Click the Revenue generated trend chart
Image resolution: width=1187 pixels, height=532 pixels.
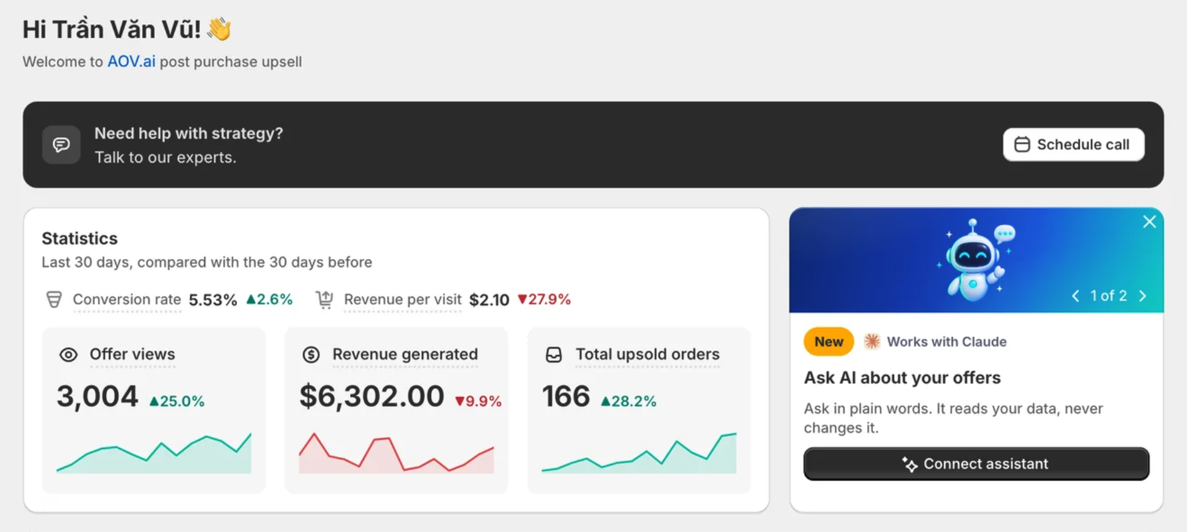(x=396, y=453)
